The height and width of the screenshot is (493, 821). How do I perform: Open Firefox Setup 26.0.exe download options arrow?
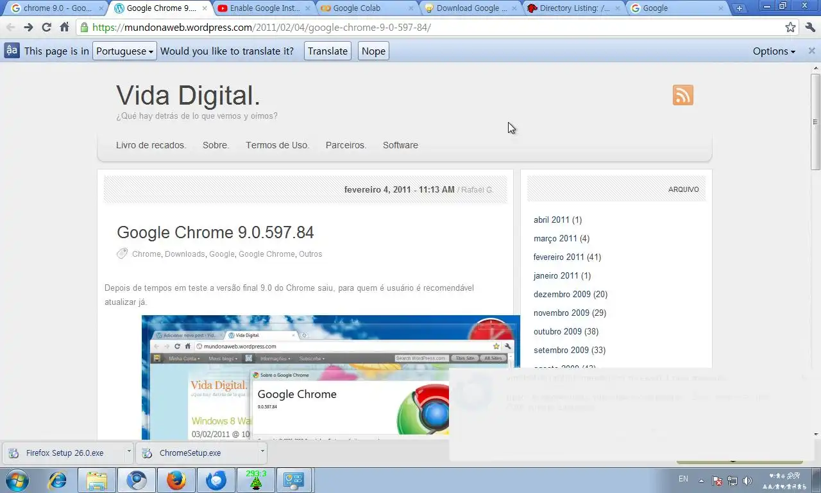pyautogui.click(x=129, y=451)
